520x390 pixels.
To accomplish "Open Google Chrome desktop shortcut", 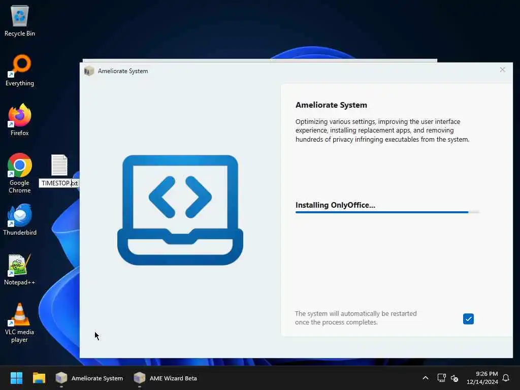I will 20,173.
